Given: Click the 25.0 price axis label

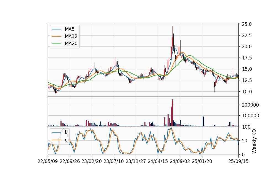Looking at the screenshot, I should click(x=247, y=24).
